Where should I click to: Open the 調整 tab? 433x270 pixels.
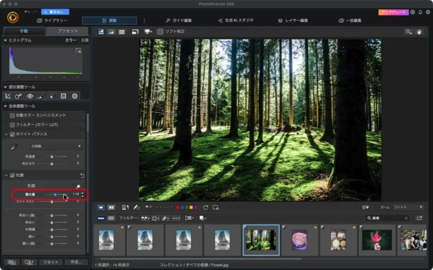pyautogui.click(x=109, y=21)
